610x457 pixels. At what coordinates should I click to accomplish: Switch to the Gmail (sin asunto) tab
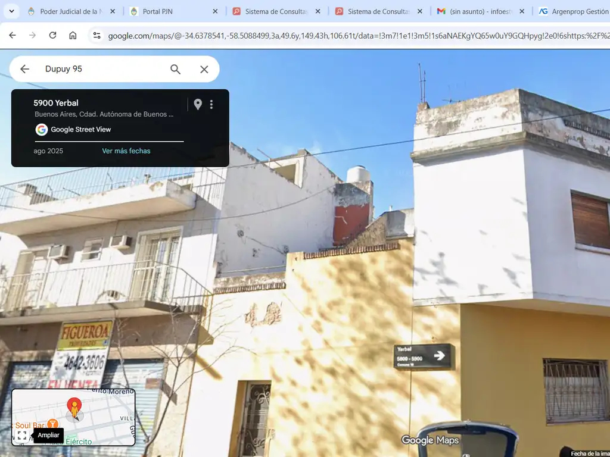[x=481, y=12]
